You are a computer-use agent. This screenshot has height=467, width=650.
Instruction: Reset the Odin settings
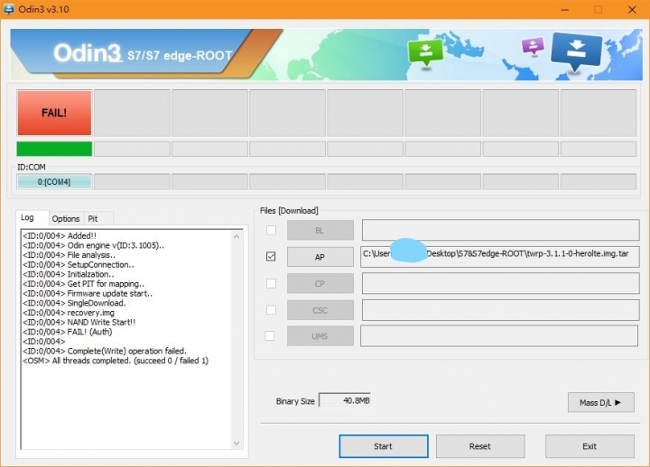[x=480, y=446]
